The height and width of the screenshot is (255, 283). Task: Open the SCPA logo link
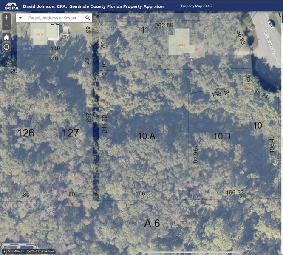(x=11, y=6)
